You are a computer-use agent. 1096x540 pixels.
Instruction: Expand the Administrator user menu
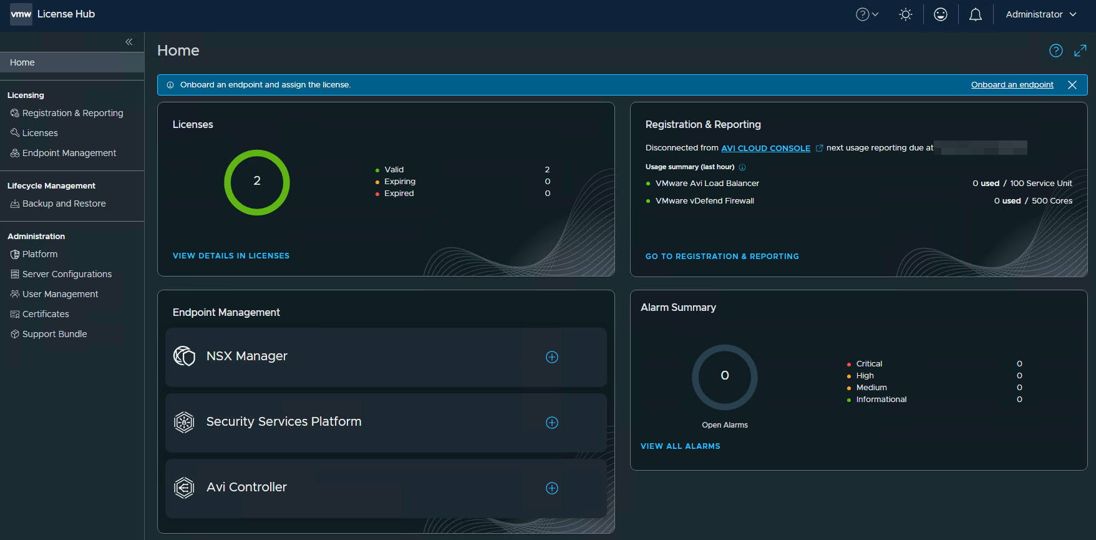click(x=1041, y=14)
